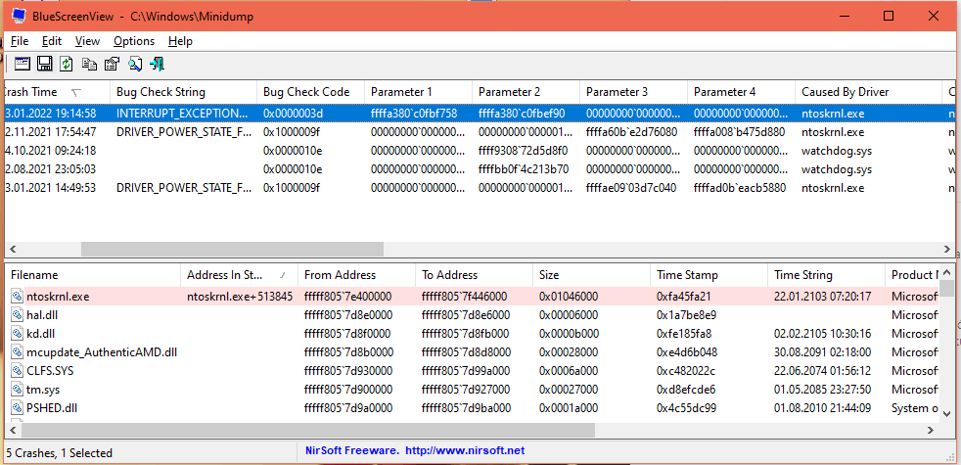The height and width of the screenshot is (465, 961).
Task: Sort by the Parameter 4 column header
Action: 741,92
